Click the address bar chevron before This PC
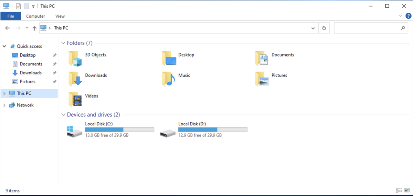This screenshot has width=413, height=196. [x=50, y=28]
